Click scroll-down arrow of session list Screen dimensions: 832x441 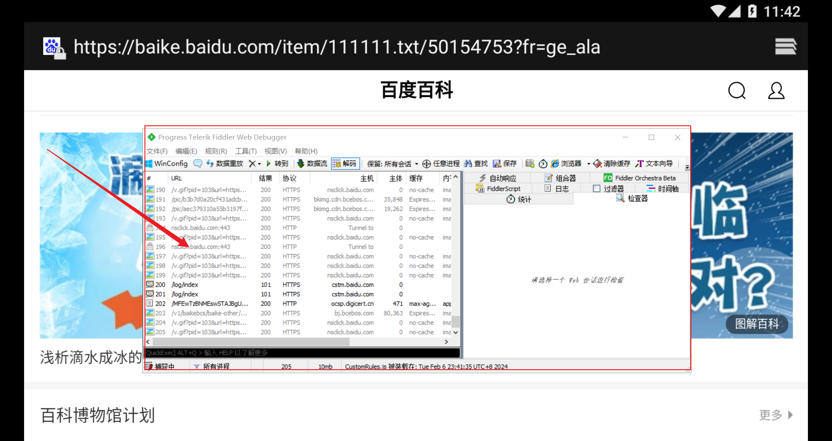[456, 333]
